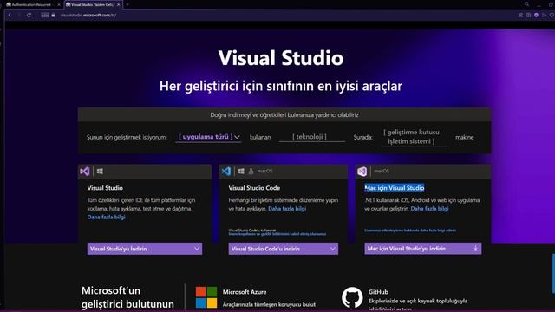Click the blue Visual Studio Code logo

pyautogui.click(x=226, y=172)
